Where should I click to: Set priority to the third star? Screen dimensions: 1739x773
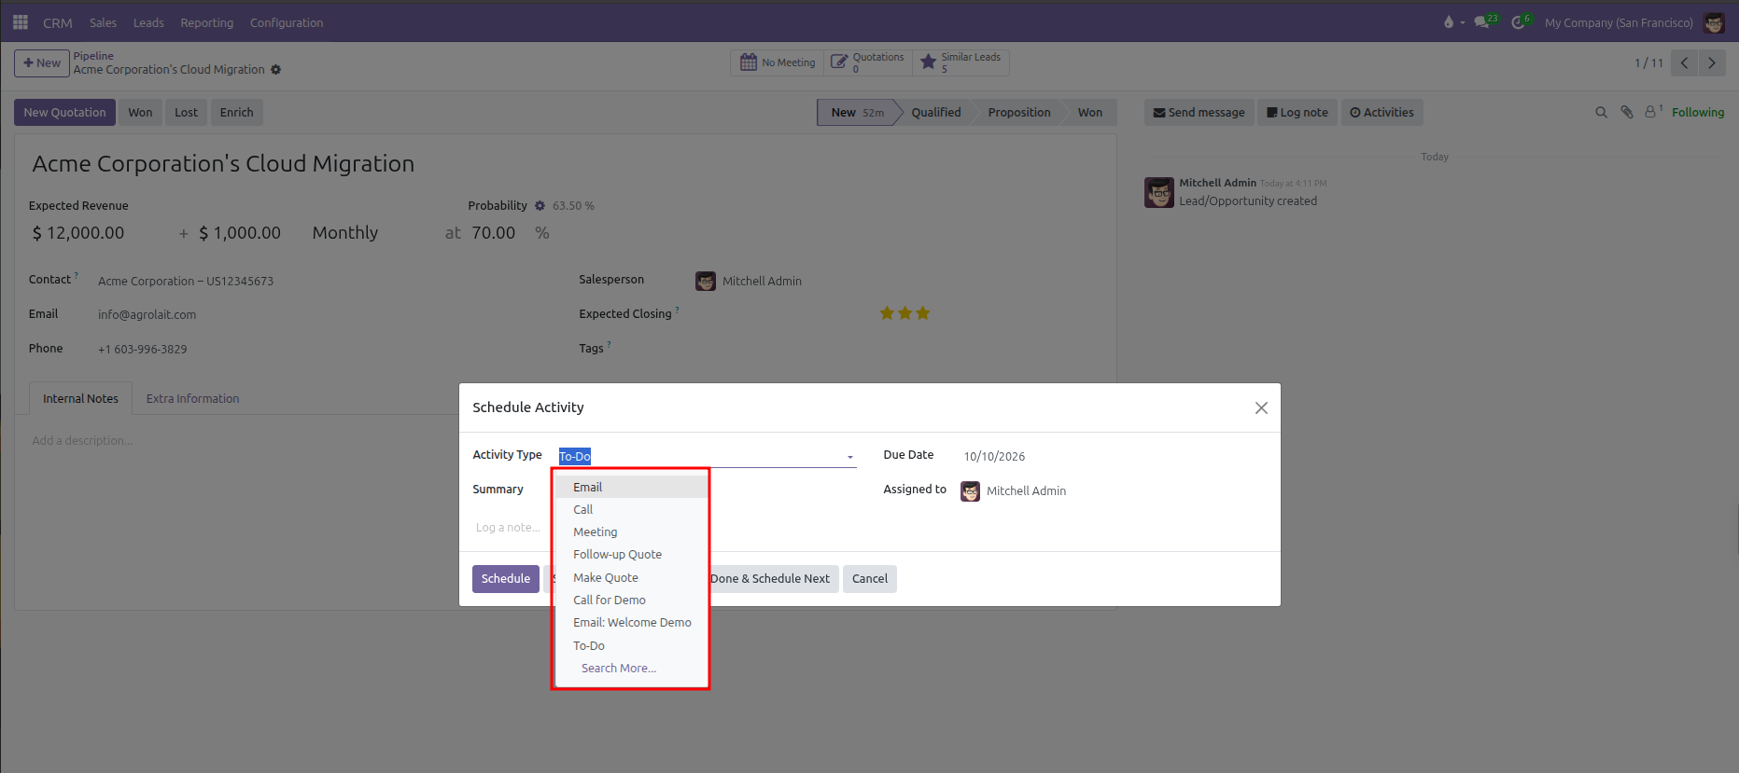point(922,313)
